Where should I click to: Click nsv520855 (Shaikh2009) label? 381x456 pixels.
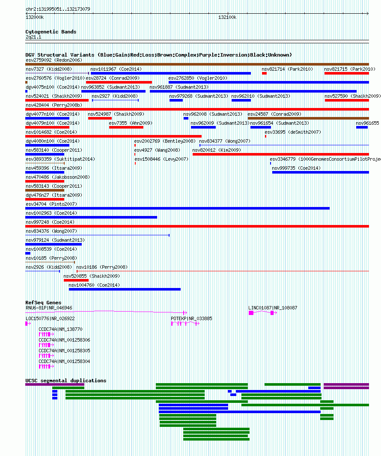92,276
